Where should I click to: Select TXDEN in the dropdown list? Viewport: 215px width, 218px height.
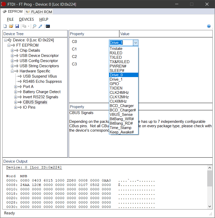click(116, 88)
